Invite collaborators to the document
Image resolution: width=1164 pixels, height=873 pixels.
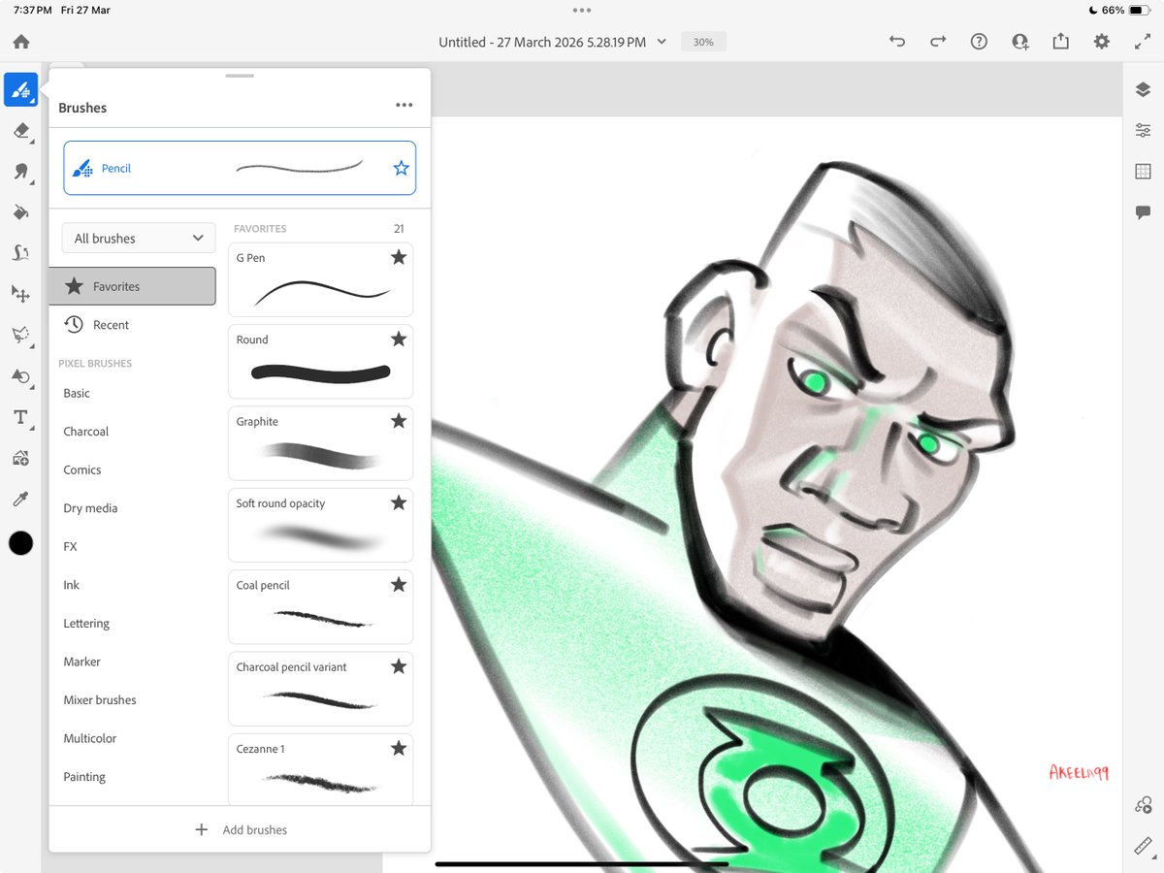pyautogui.click(x=1019, y=42)
